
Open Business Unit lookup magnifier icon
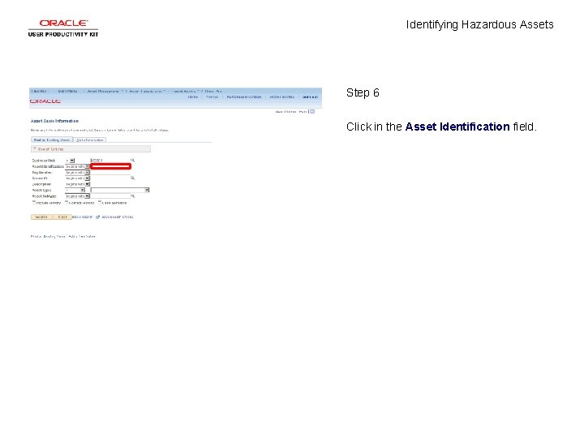(x=132, y=160)
